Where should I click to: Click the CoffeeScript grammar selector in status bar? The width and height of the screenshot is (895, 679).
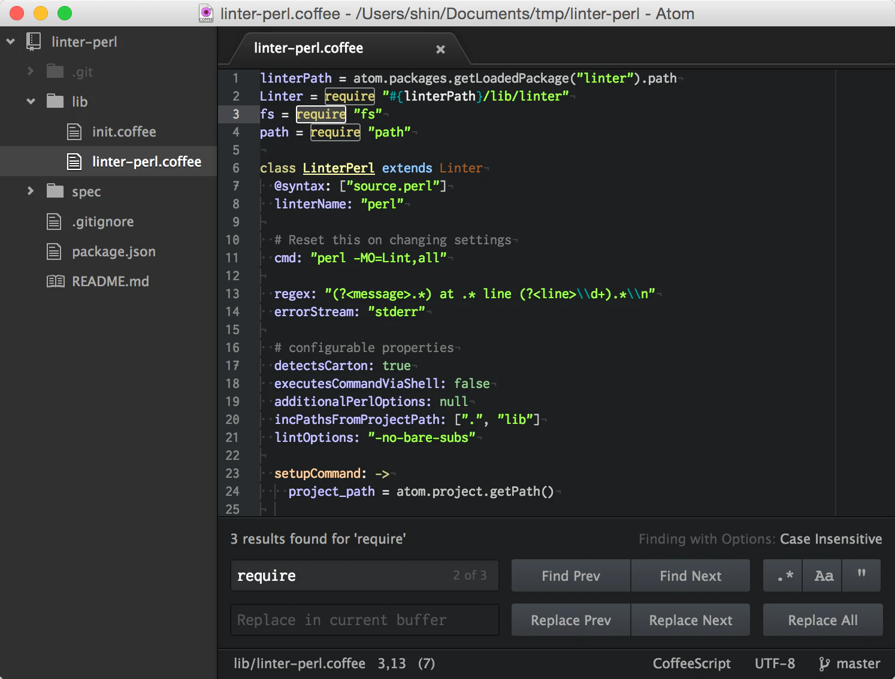[x=691, y=663]
